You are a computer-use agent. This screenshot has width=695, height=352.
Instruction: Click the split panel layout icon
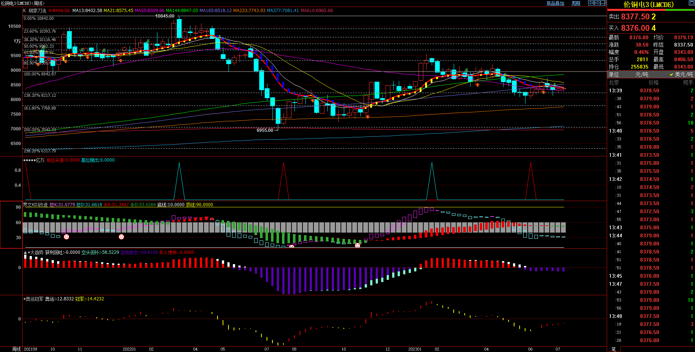[x=603, y=3]
